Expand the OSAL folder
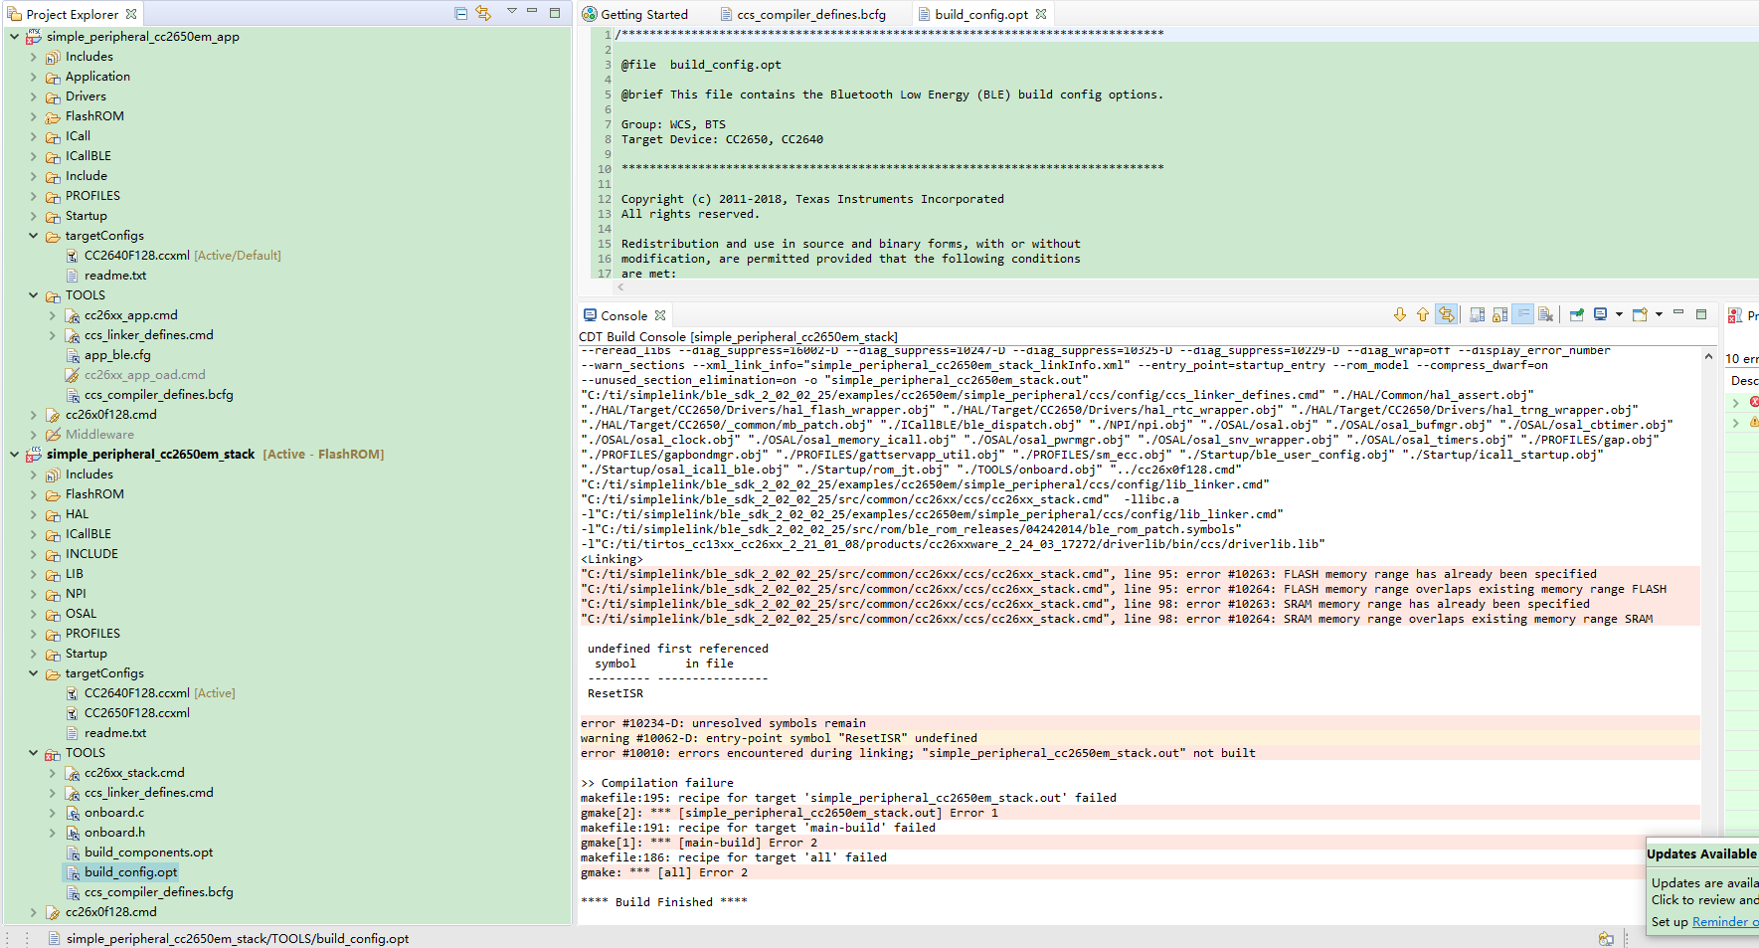 pyautogui.click(x=33, y=614)
